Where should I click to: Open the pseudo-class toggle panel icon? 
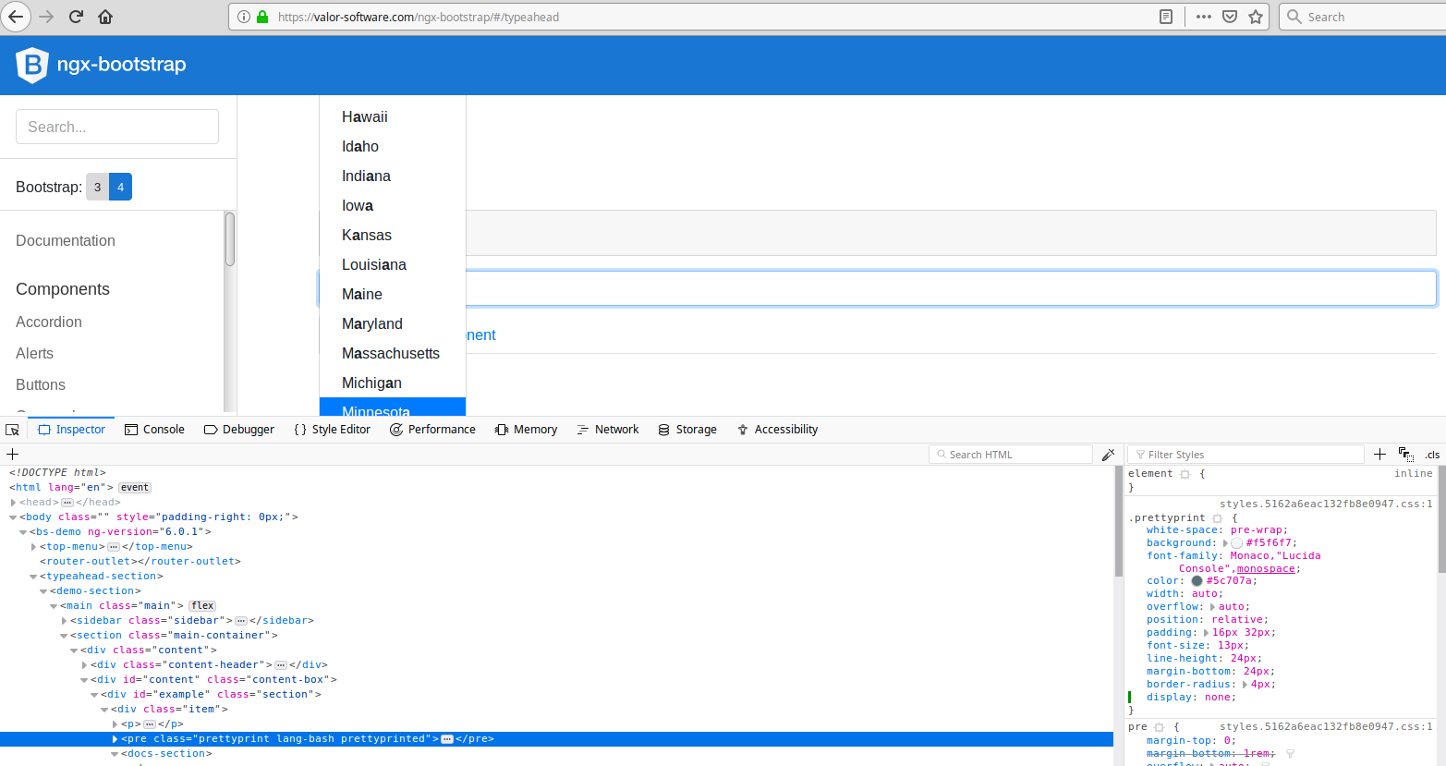(x=1406, y=454)
